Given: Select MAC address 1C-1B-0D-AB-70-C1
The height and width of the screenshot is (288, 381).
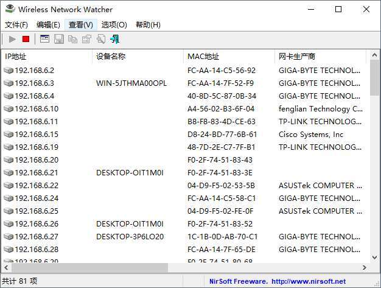Looking at the screenshot, I should [x=222, y=237].
